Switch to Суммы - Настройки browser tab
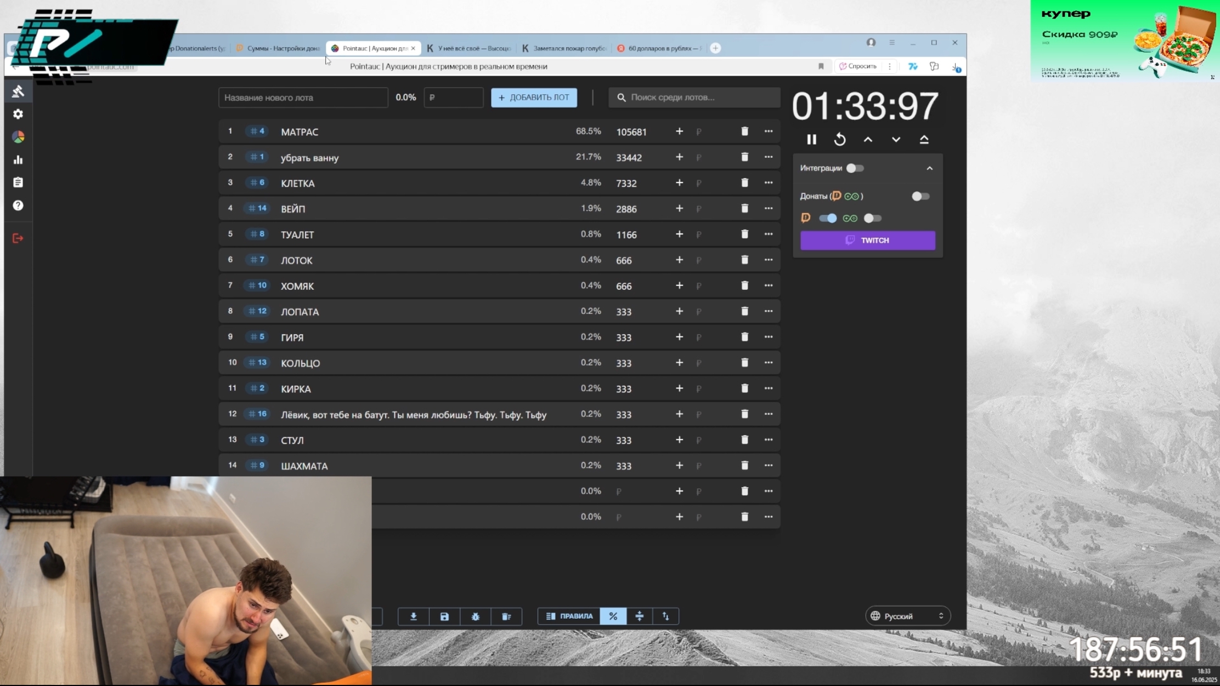 click(278, 48)
